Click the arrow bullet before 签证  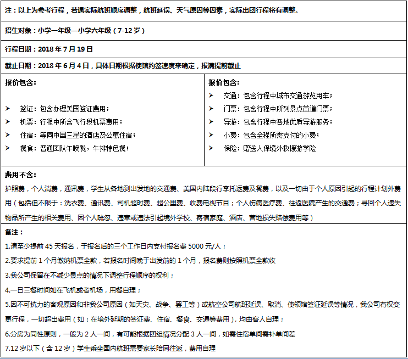8,109
